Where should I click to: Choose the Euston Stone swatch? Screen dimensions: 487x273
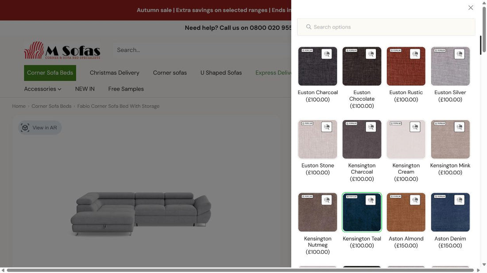[317, 139]
